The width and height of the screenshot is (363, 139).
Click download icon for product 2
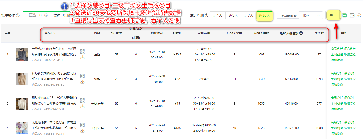(83, 82)
